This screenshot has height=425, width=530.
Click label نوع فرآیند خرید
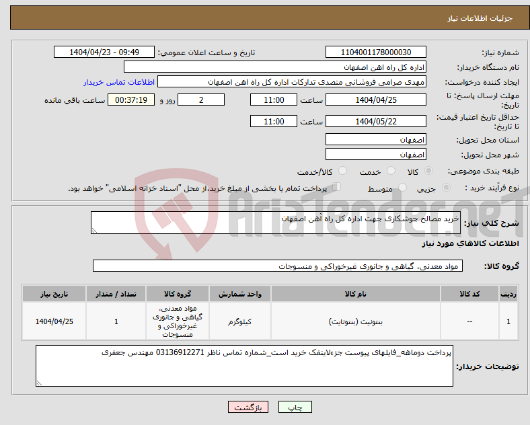(x=492, y=188)
